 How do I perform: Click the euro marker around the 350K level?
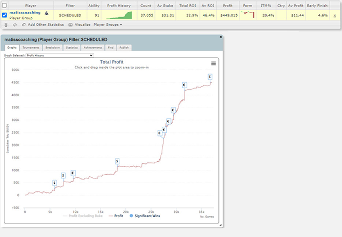[173, 110]
